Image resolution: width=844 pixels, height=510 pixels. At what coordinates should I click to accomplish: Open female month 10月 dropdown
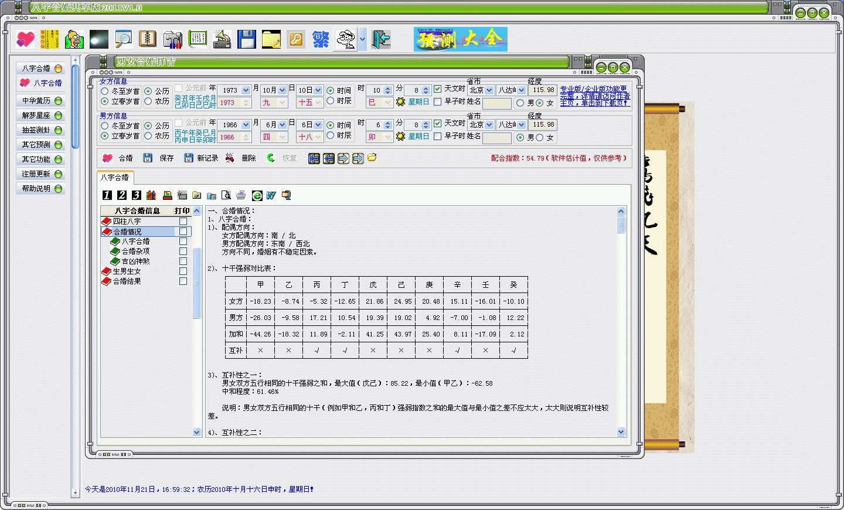(283, 90)
